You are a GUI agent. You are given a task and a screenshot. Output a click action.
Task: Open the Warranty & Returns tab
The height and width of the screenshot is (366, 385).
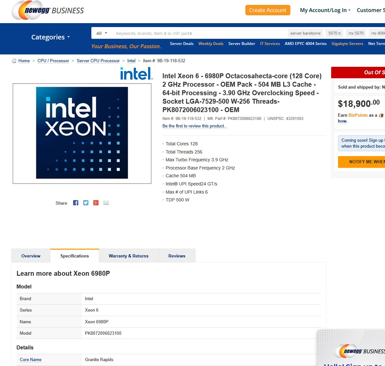tap(129, 256)
